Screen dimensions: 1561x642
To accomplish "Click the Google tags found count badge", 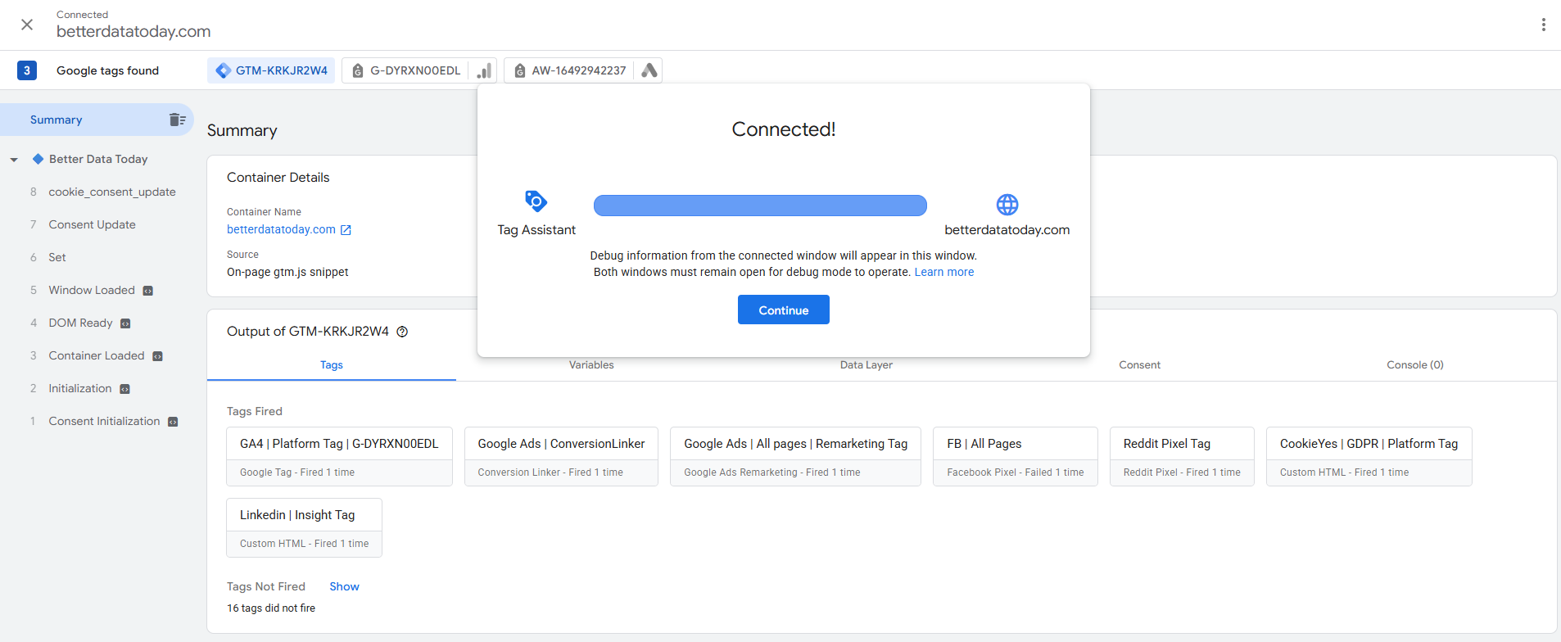I will point(27,70).
